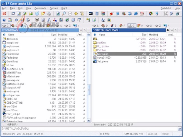The width and height of the screenshot is (183, 137).
Task: Select ODBCINST.INI in left panel
Action: coord(44,103)
